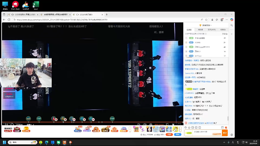Open the red chest gift activity icon
260x146 pixels.
17,129
